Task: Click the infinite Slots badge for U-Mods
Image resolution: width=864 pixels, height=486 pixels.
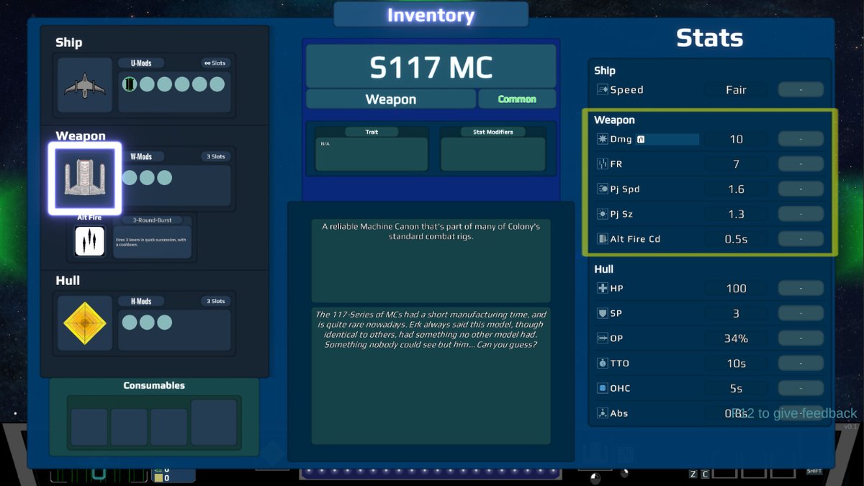Action: point(214,63)
